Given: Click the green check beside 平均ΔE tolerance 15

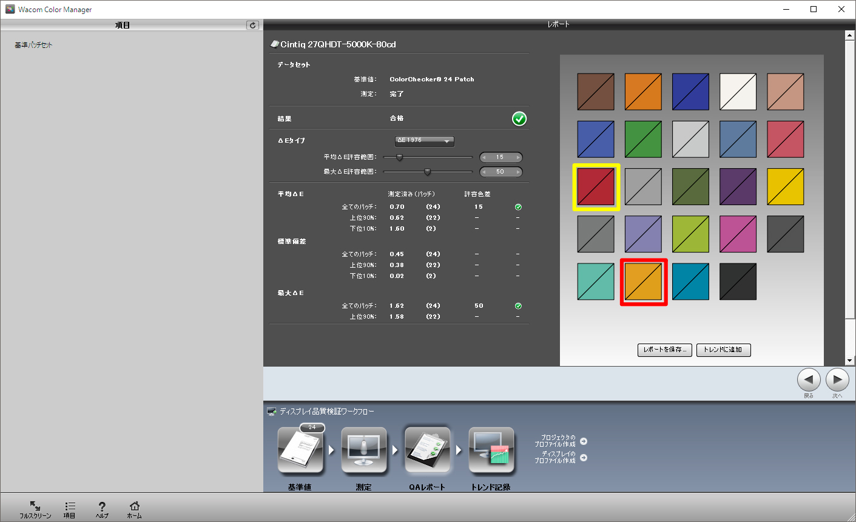Looking at the screenshot, I should (518, 207).
